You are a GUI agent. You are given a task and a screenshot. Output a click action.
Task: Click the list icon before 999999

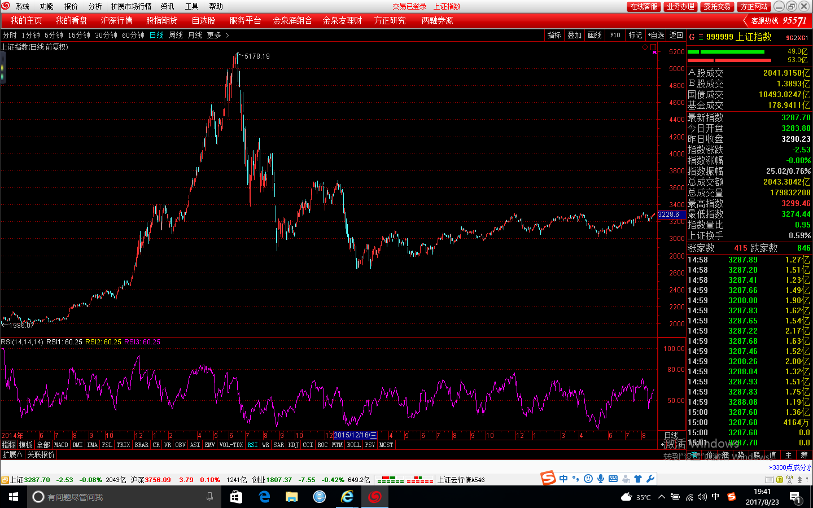click(x=701, y=37)
